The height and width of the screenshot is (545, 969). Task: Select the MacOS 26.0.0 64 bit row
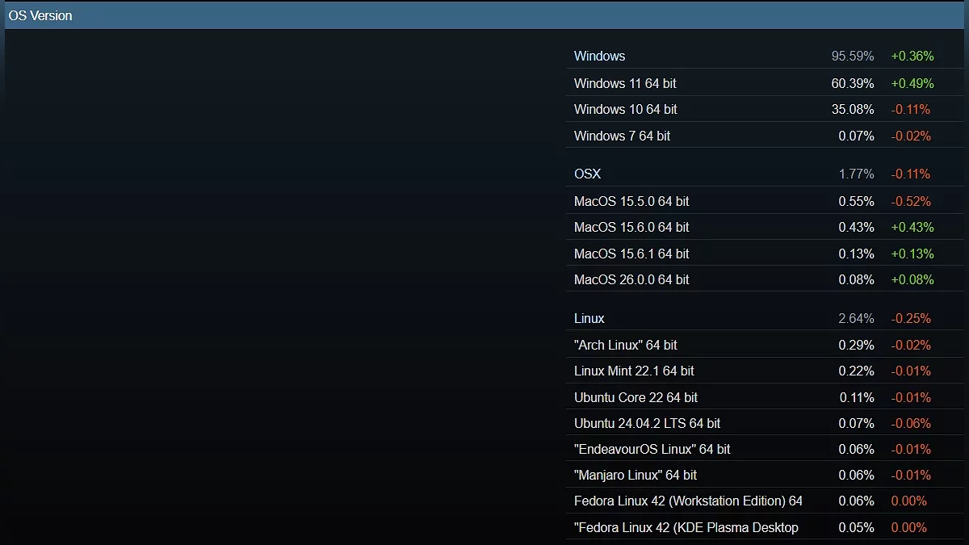tap(765, 279)
